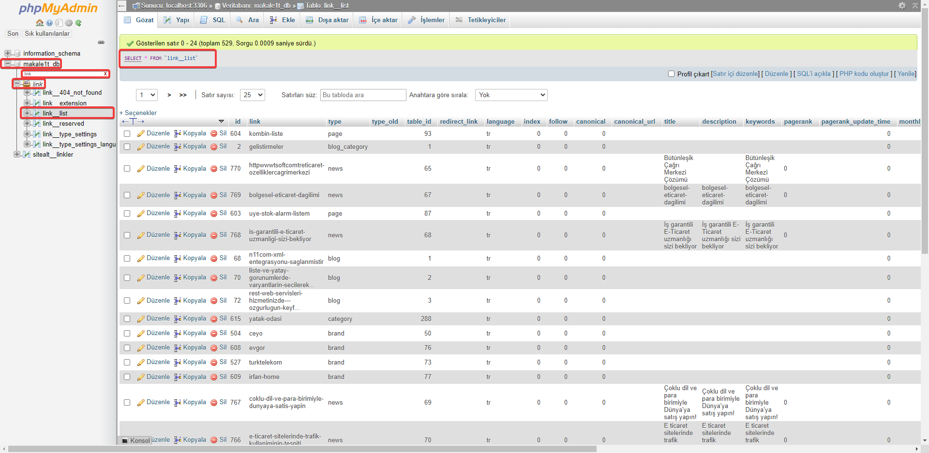Click the pencil Düzenle icon for row 604
This screenshot has height=453, width=929.
pos(141,133)
